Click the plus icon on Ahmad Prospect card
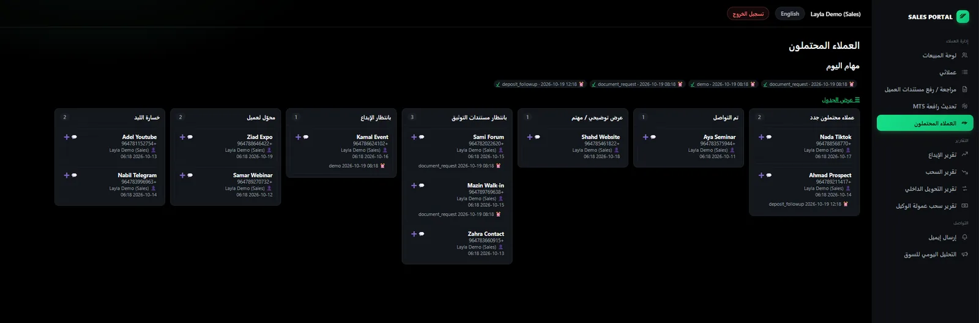 pos(761,175)
